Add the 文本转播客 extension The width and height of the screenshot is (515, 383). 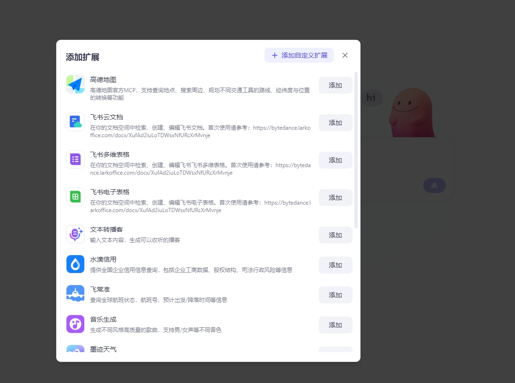(335, 235)
